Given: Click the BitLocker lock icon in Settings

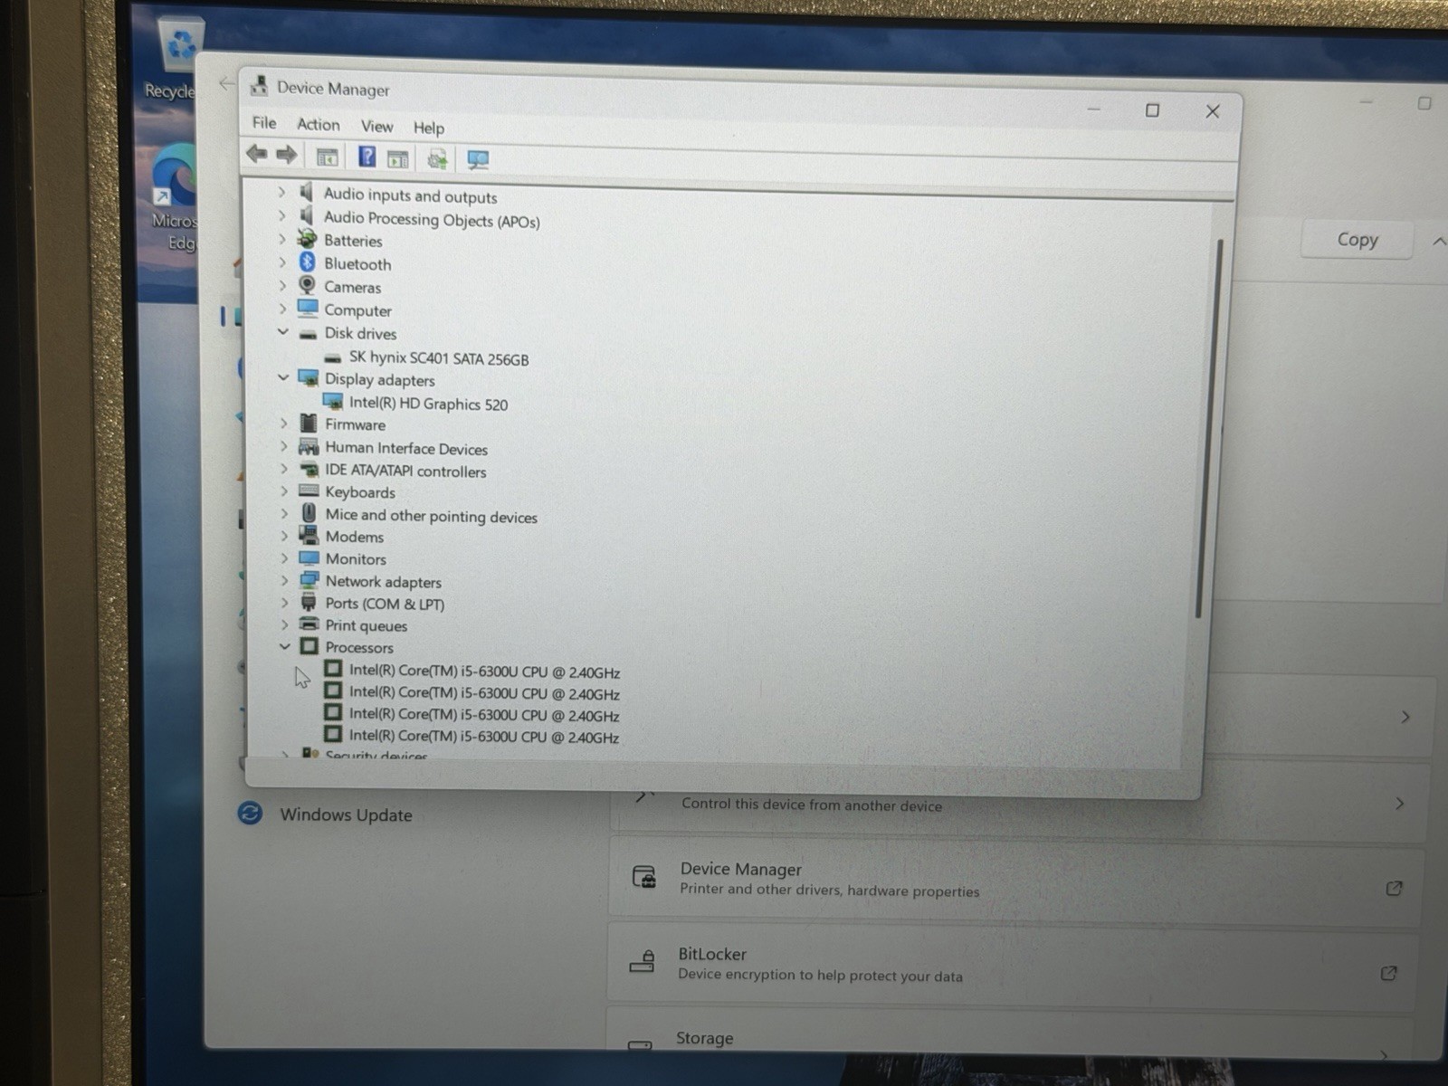Looking at the screenshot, I should (643, 962).
